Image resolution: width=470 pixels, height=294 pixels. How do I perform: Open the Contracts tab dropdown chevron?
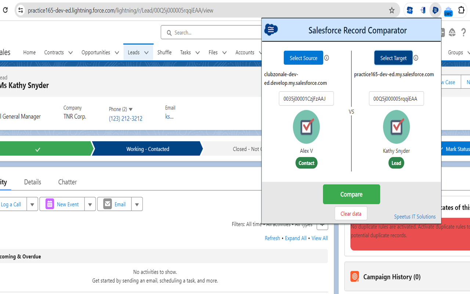click(x=70, y=53)
